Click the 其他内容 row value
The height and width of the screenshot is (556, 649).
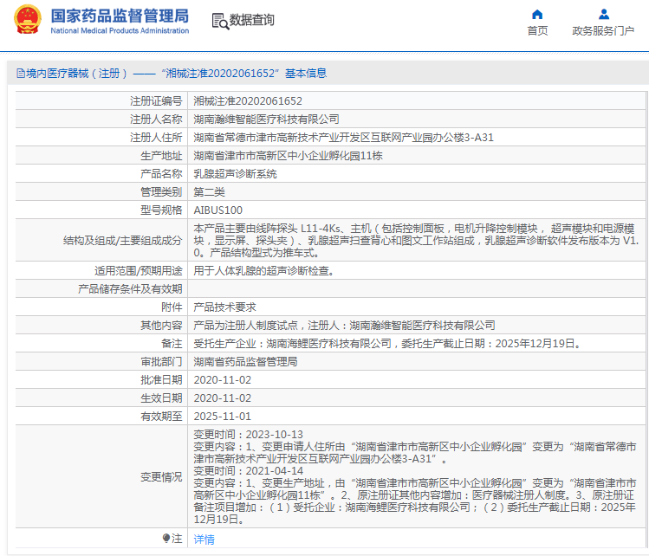(x=344, y=325)
